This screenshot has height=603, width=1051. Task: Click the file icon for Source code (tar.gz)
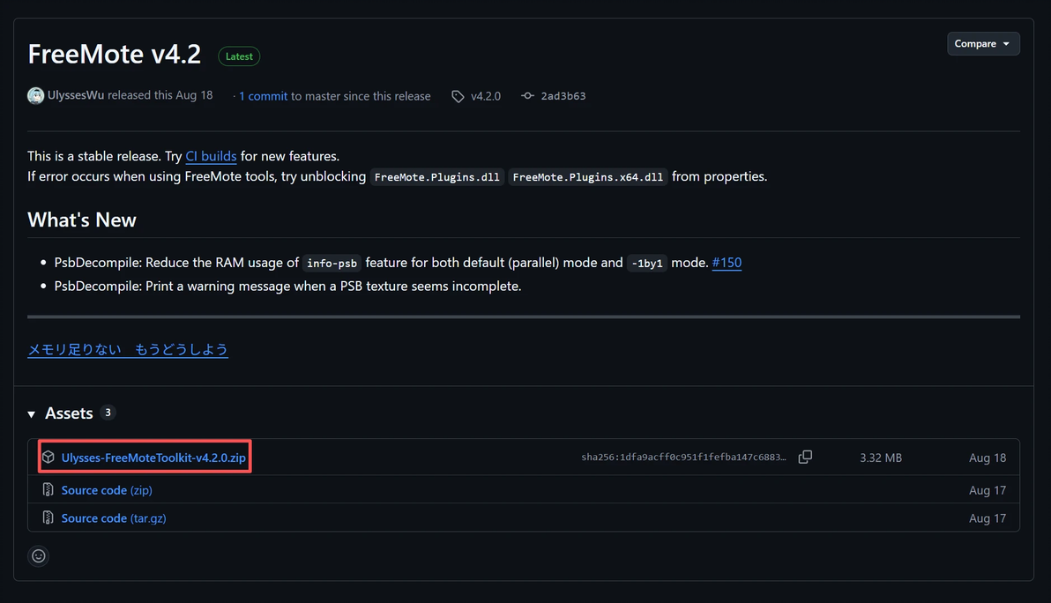(48, 518)
